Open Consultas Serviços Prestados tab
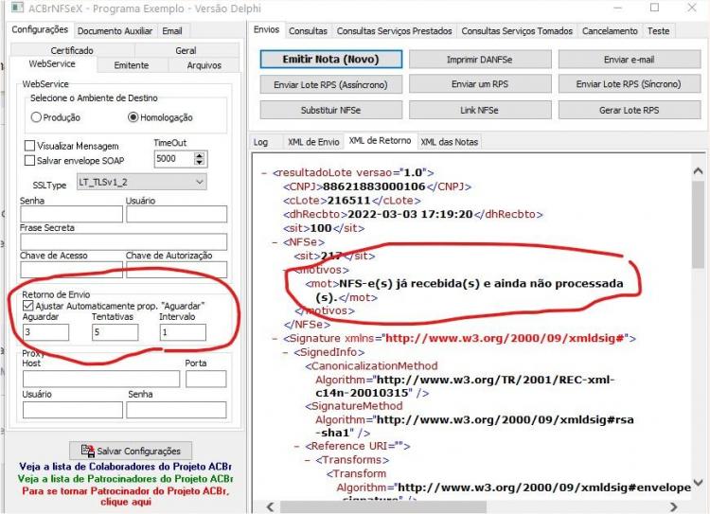 tap(395, 31)
